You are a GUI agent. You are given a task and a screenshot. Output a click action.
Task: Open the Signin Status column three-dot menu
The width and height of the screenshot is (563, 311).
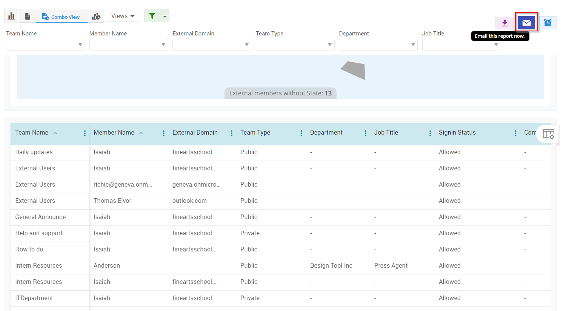pos(515,133)
